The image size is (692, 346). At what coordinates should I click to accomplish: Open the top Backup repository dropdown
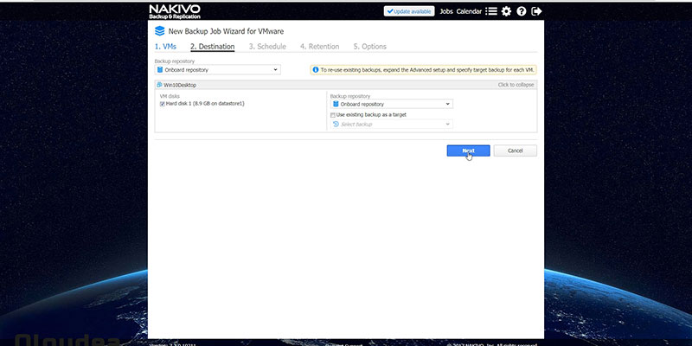click(x=218, y=70)
